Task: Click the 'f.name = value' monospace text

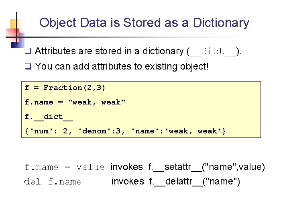Action: click(x=64, y=167)
